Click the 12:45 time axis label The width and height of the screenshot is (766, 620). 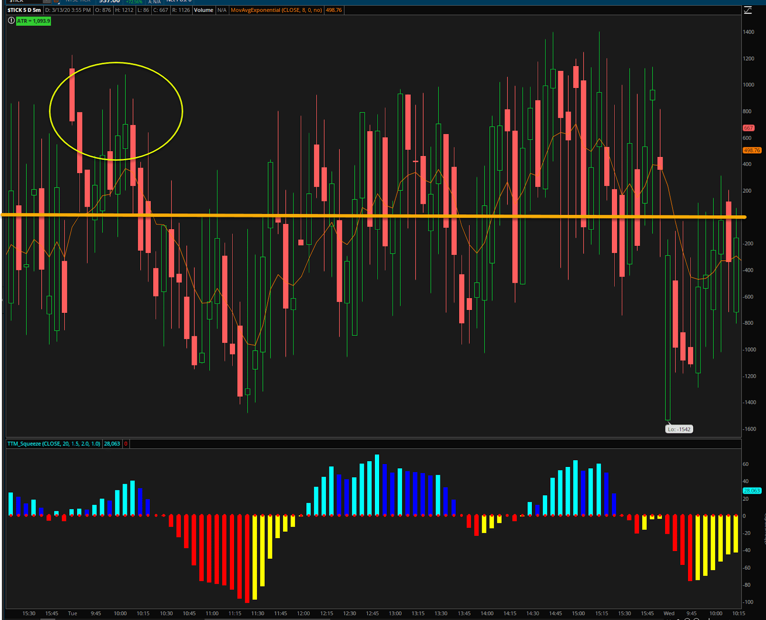[372, 613]
